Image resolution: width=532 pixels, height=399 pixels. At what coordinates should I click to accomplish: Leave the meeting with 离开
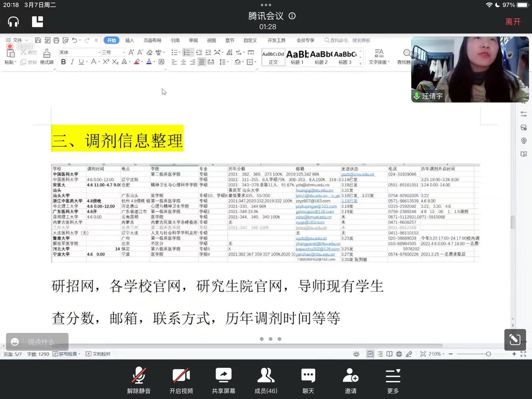pos(513,22)
